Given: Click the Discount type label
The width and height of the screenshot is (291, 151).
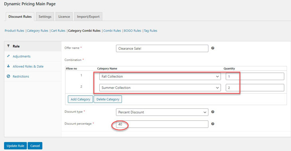Looking at the screenshot, I should click(x=73, y=112).
